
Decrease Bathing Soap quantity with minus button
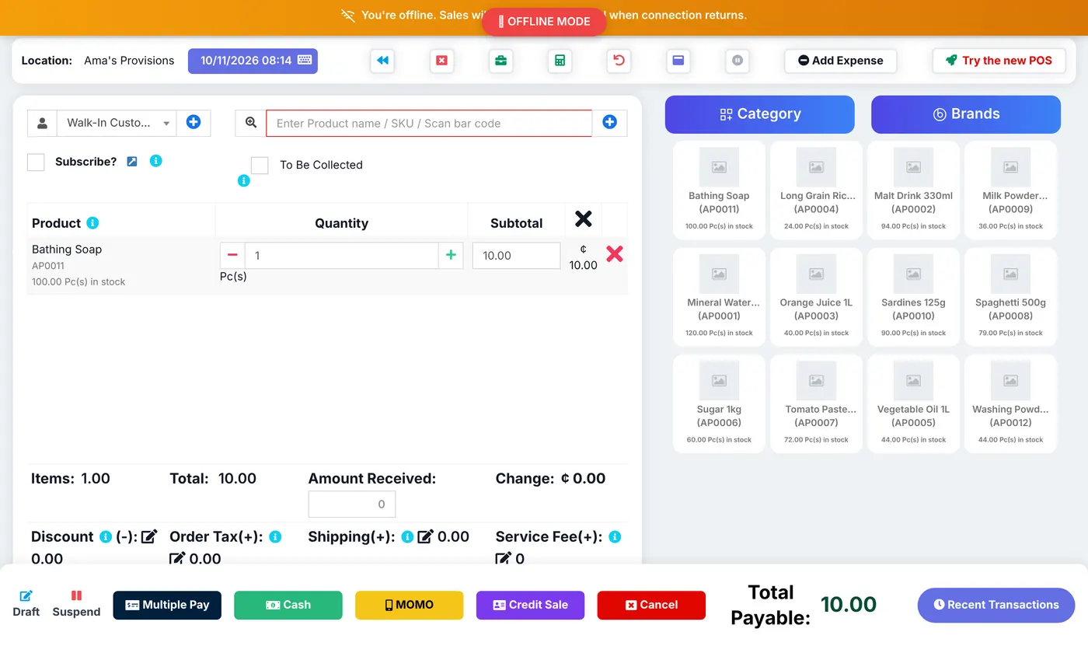[232, 255]
